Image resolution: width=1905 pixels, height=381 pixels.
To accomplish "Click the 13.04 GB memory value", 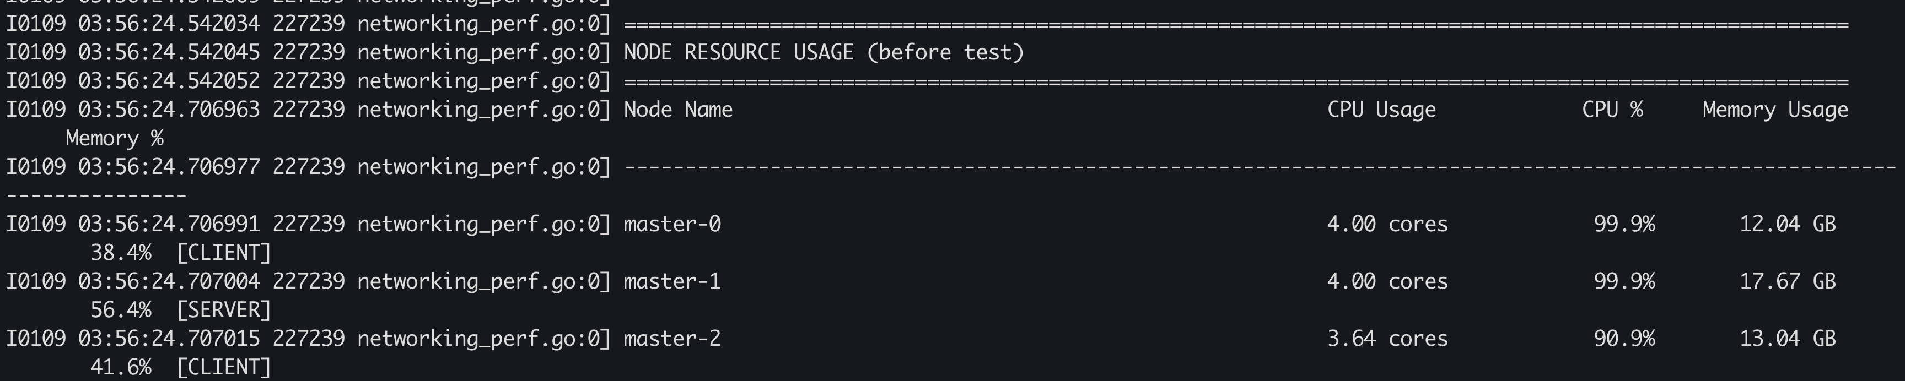I will pos(1788,339).
